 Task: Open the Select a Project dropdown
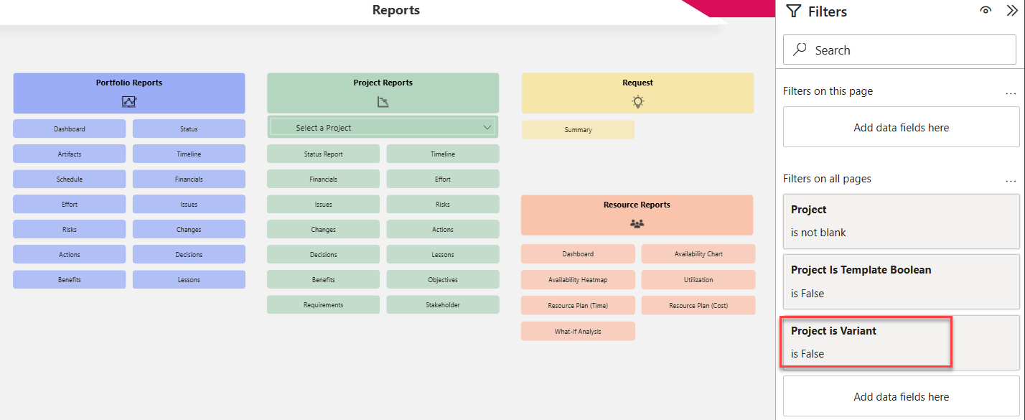pos(383,128)
